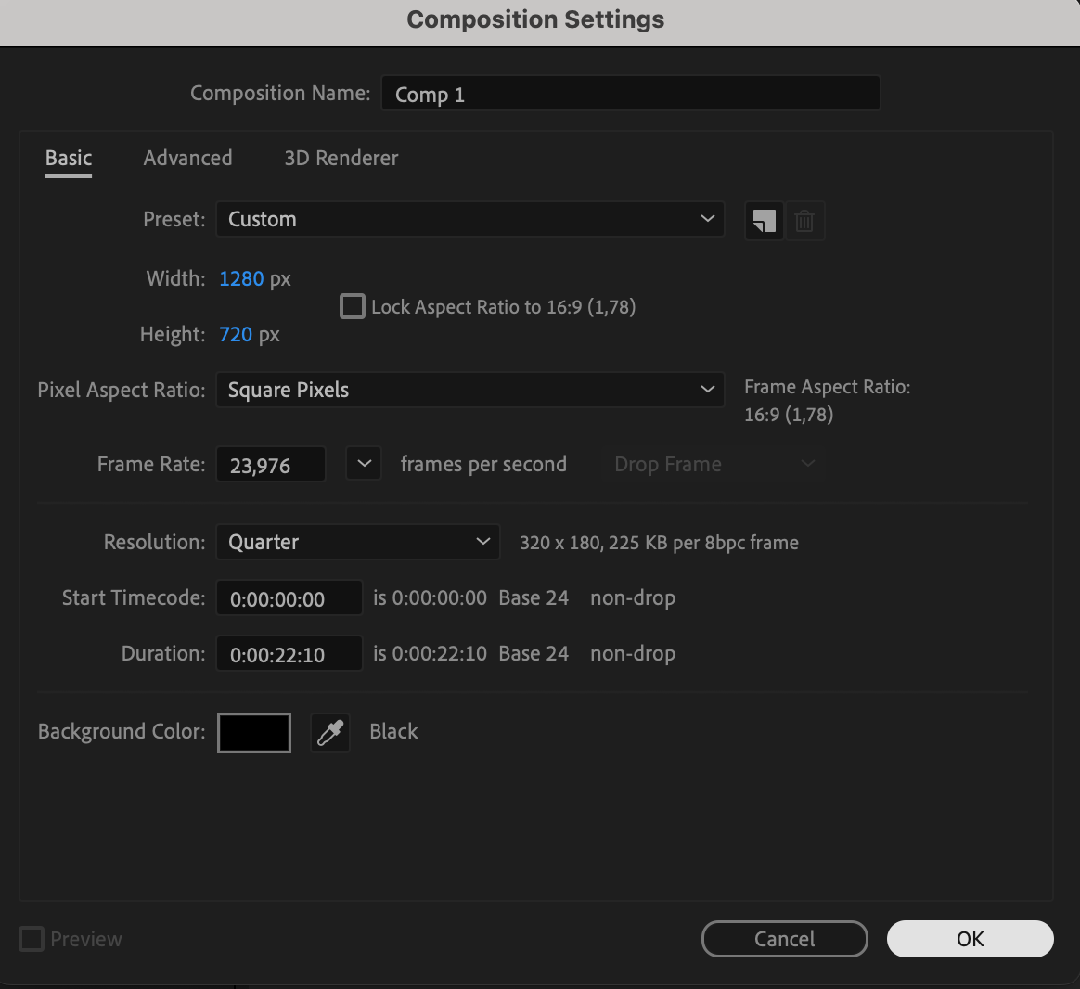Open the frame rate presets arrow
The width and height of the screenshot is (1080, 989).
tap(364, 464)
